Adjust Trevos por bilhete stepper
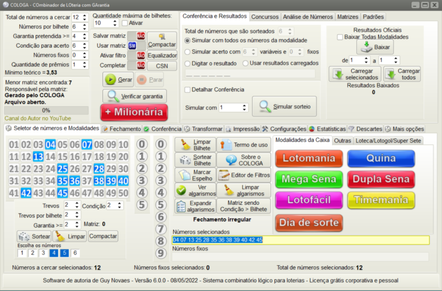This screenshot has height=291, width=442. 77,215
